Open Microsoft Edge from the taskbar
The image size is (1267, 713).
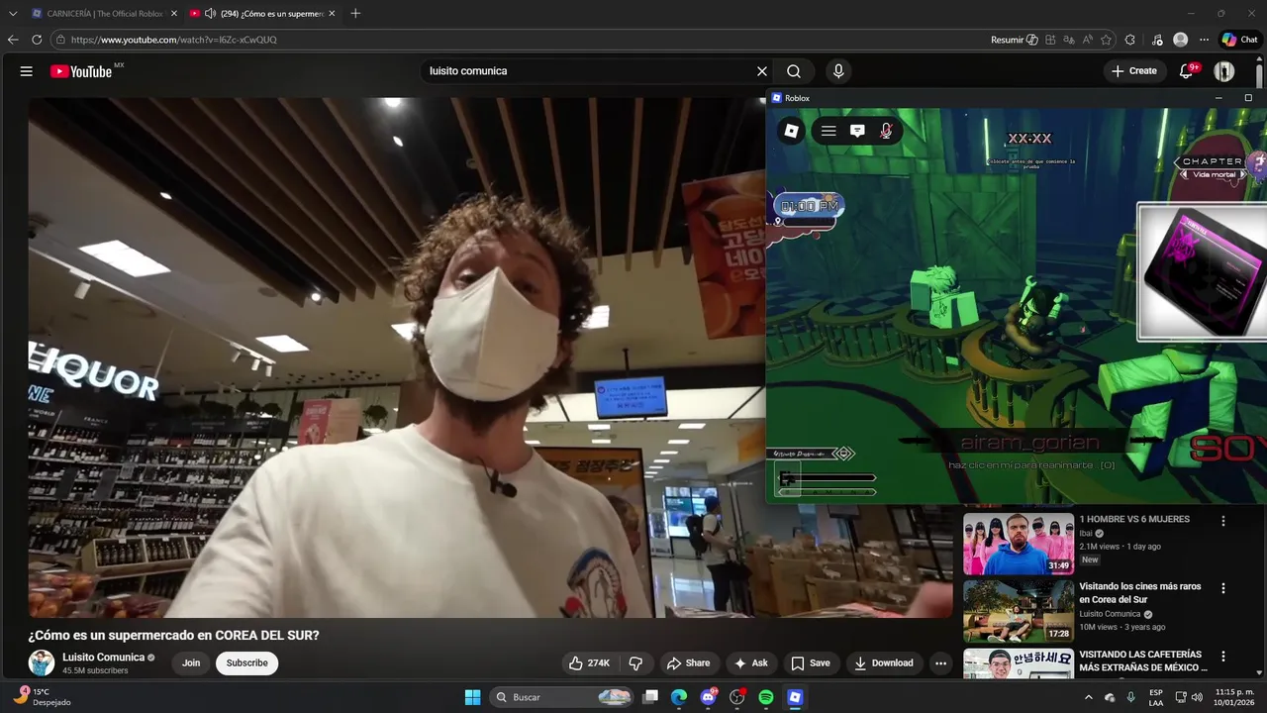pos(679,697)
